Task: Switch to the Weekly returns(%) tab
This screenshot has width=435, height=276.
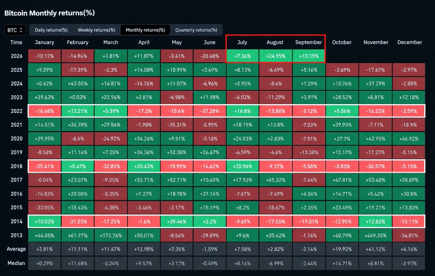Action: click(x=96, y=30)
